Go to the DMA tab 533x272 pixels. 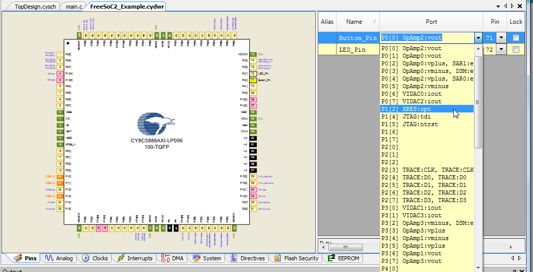tap(173, 258)
